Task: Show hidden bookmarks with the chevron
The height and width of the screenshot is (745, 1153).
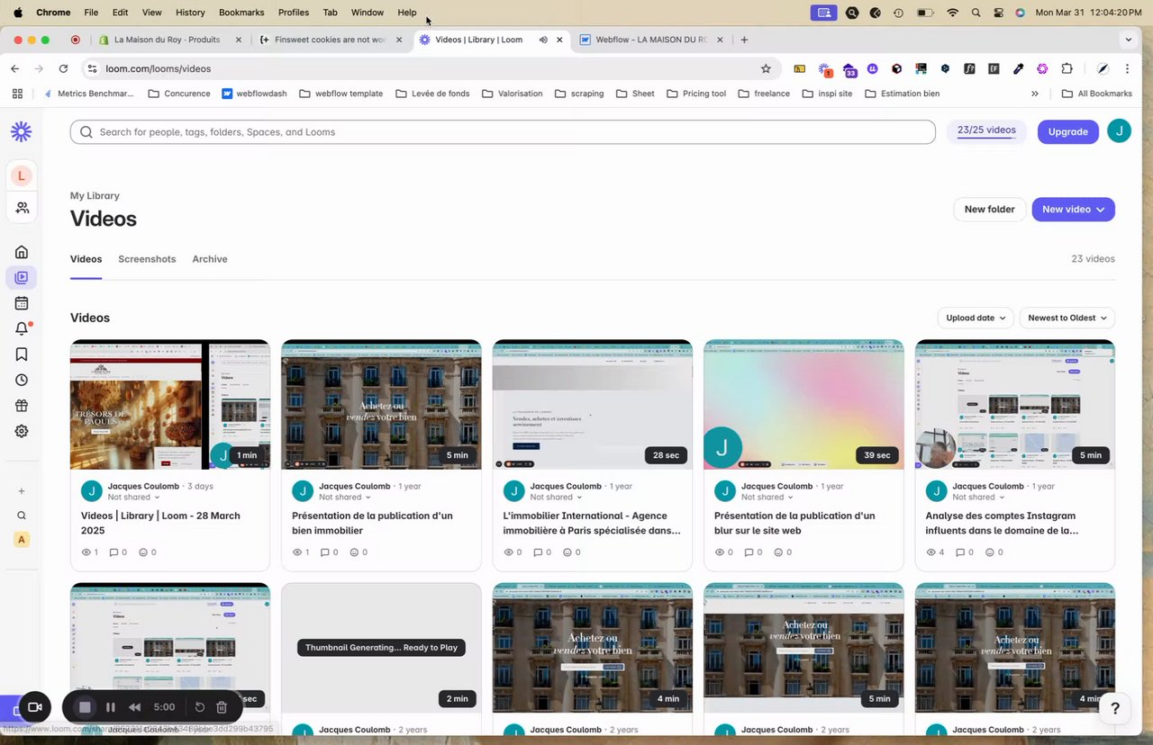Action: tap(1034, 94)
